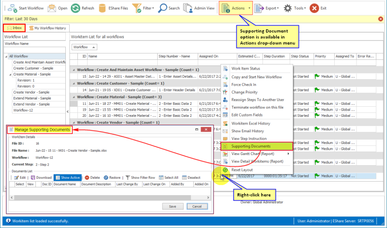Open the Actions drop-down menu
Screen dimensions: 387x228
236,8
